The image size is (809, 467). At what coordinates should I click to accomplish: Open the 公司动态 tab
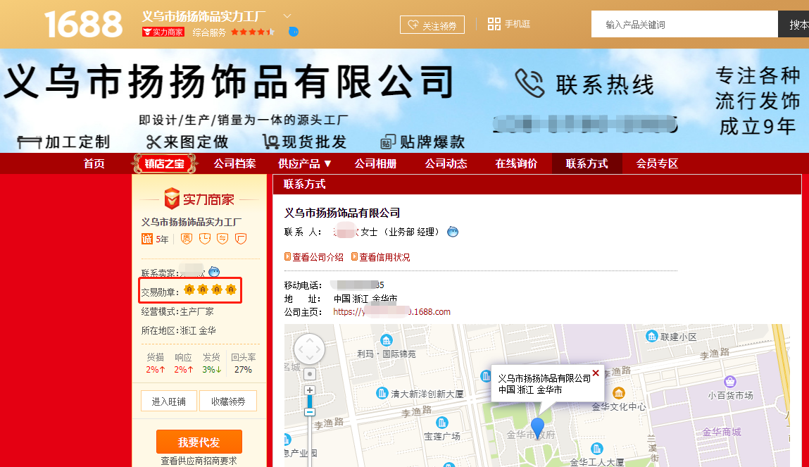pos(446,163)
